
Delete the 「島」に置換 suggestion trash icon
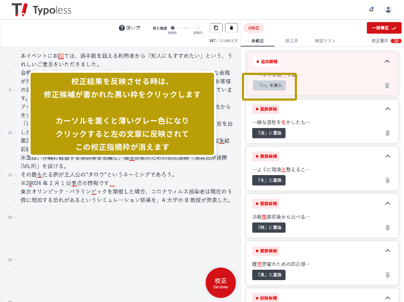tap(387, 275)
